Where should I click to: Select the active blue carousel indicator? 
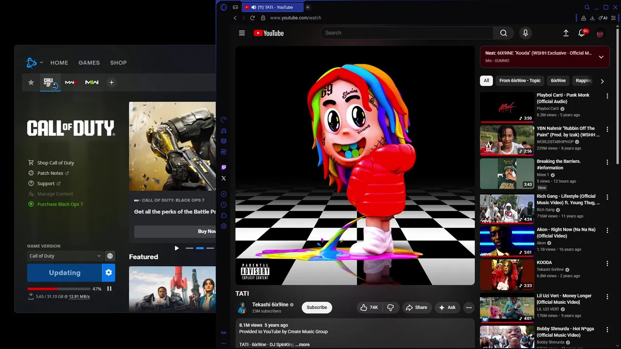[200, 248]
